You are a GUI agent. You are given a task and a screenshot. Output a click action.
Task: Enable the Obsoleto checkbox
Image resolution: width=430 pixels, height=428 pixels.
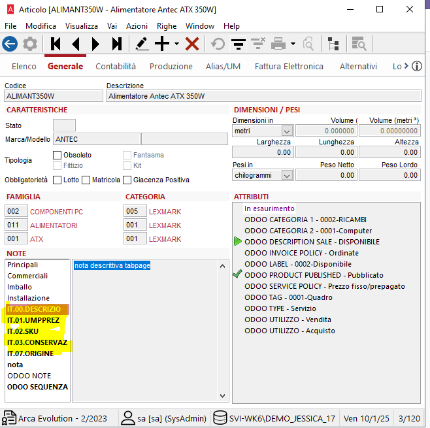click(x=58, y=155)
